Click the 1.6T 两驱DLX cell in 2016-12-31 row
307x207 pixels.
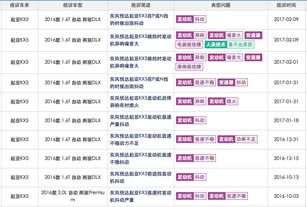point(73,140)
